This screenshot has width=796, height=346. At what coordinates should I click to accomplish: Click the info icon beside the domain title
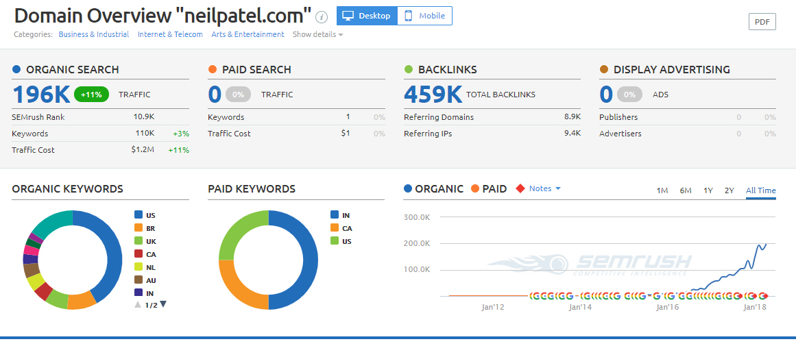point(322,17)
